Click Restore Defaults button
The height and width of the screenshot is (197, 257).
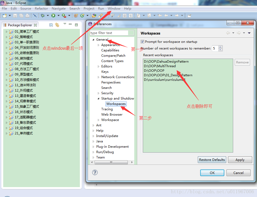[x=212, y=160]
